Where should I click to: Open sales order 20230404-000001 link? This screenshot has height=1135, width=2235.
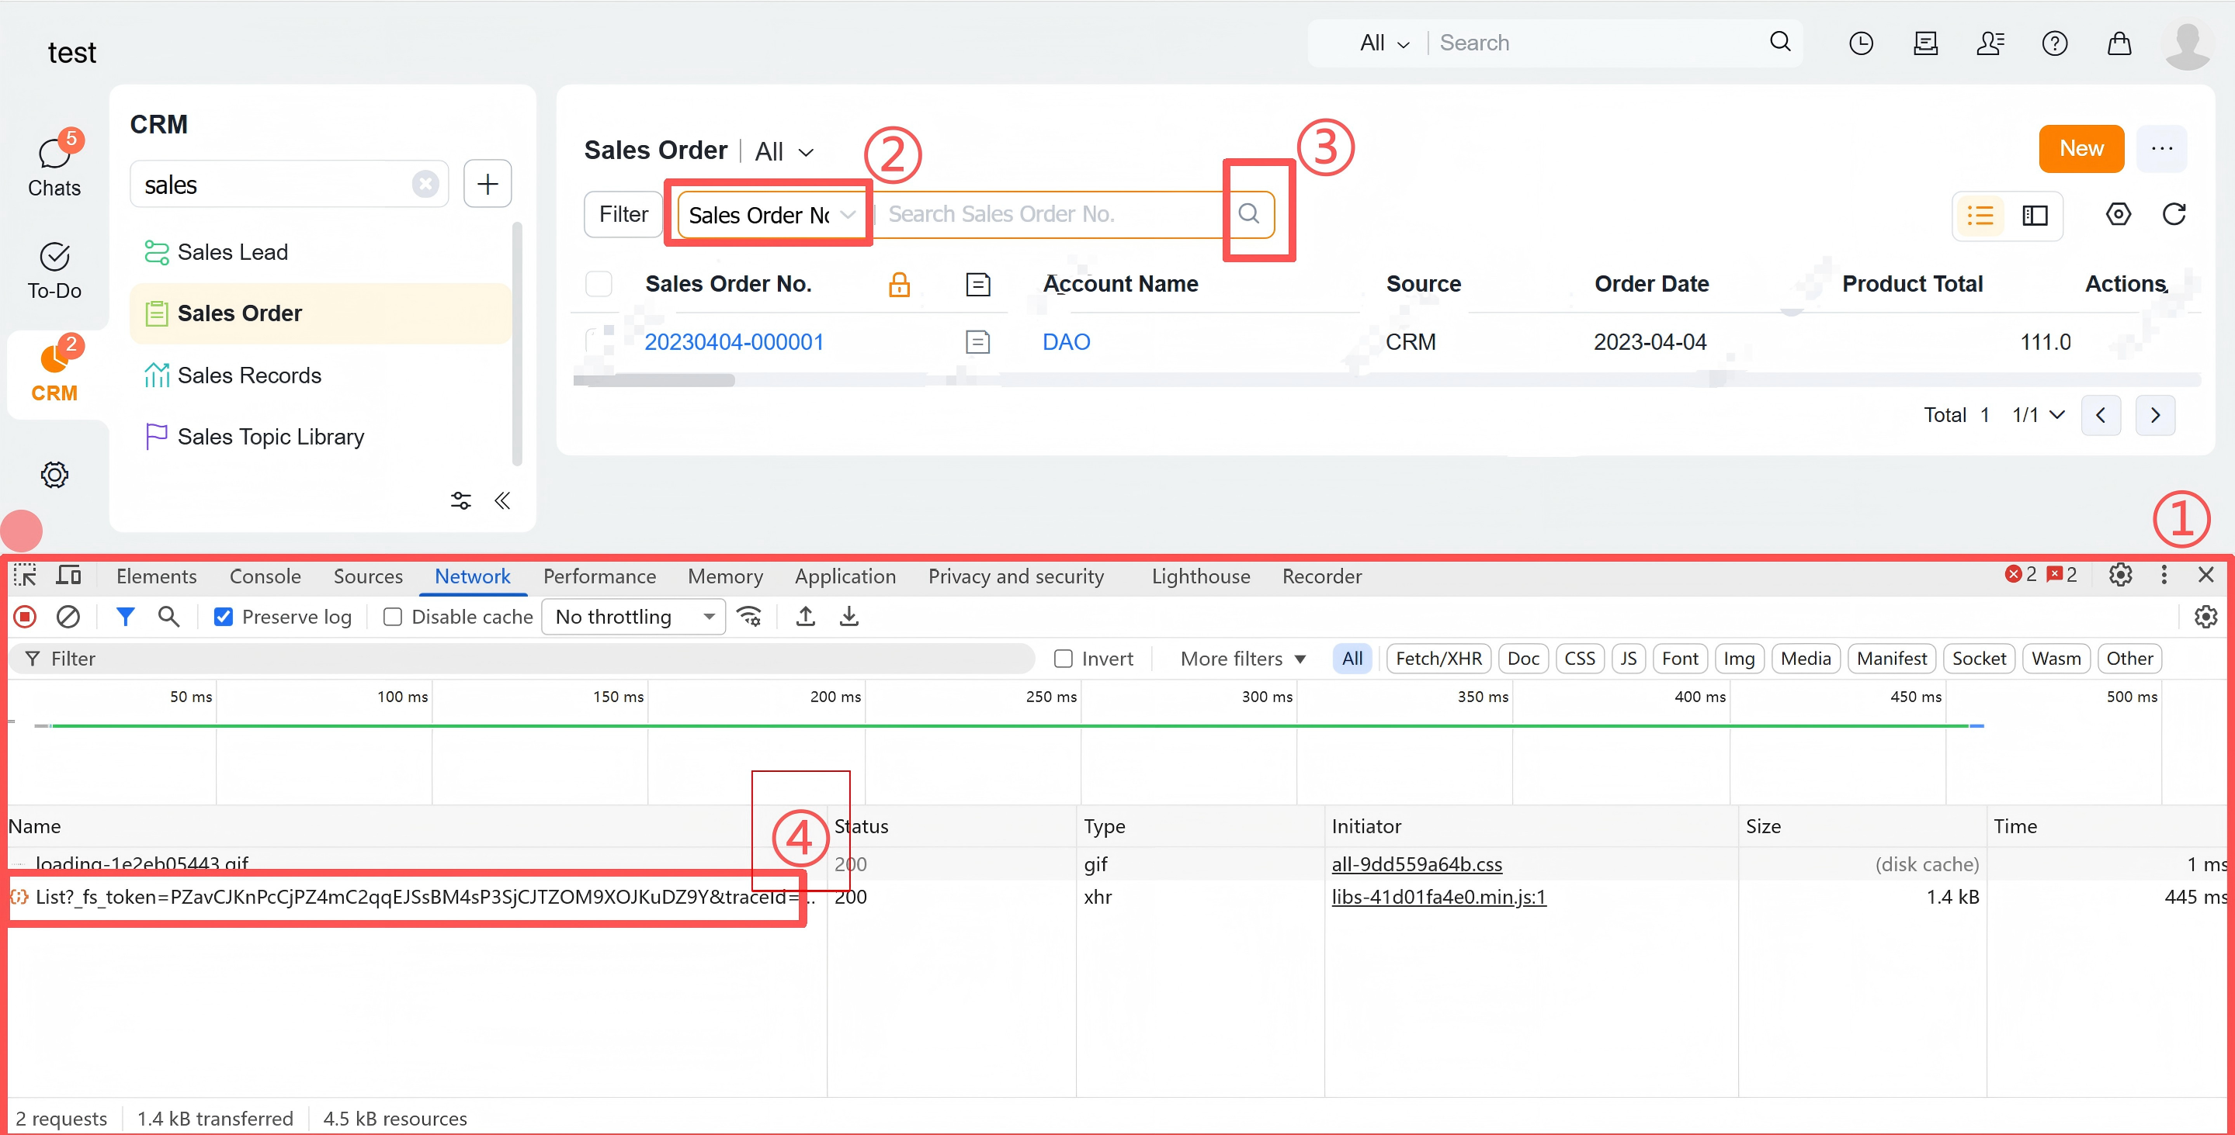733,341
